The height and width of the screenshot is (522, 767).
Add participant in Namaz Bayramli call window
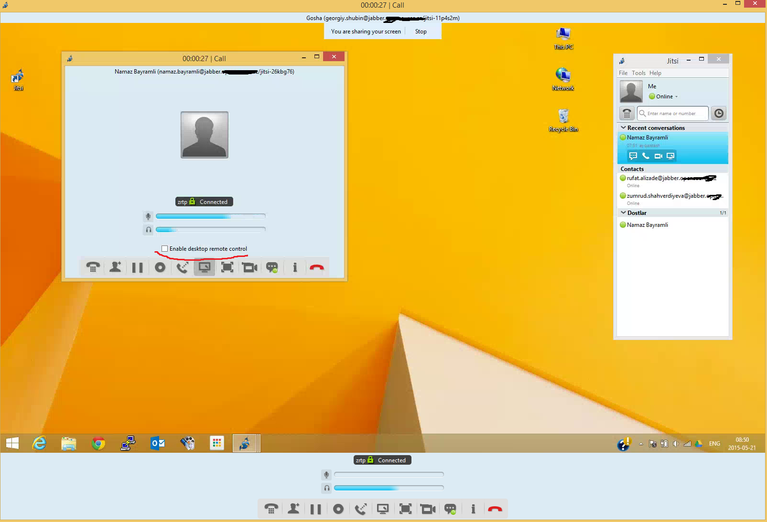coord(115,267)
